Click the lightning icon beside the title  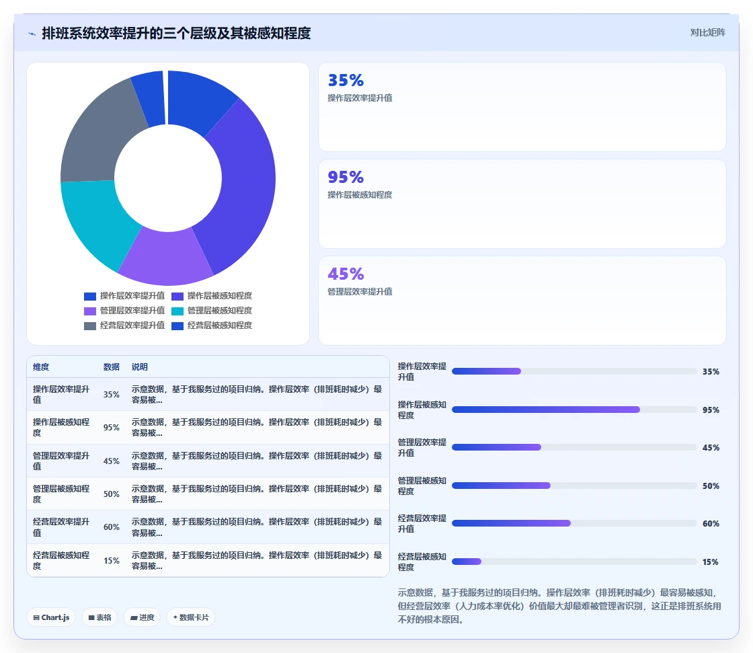(32, 34)
